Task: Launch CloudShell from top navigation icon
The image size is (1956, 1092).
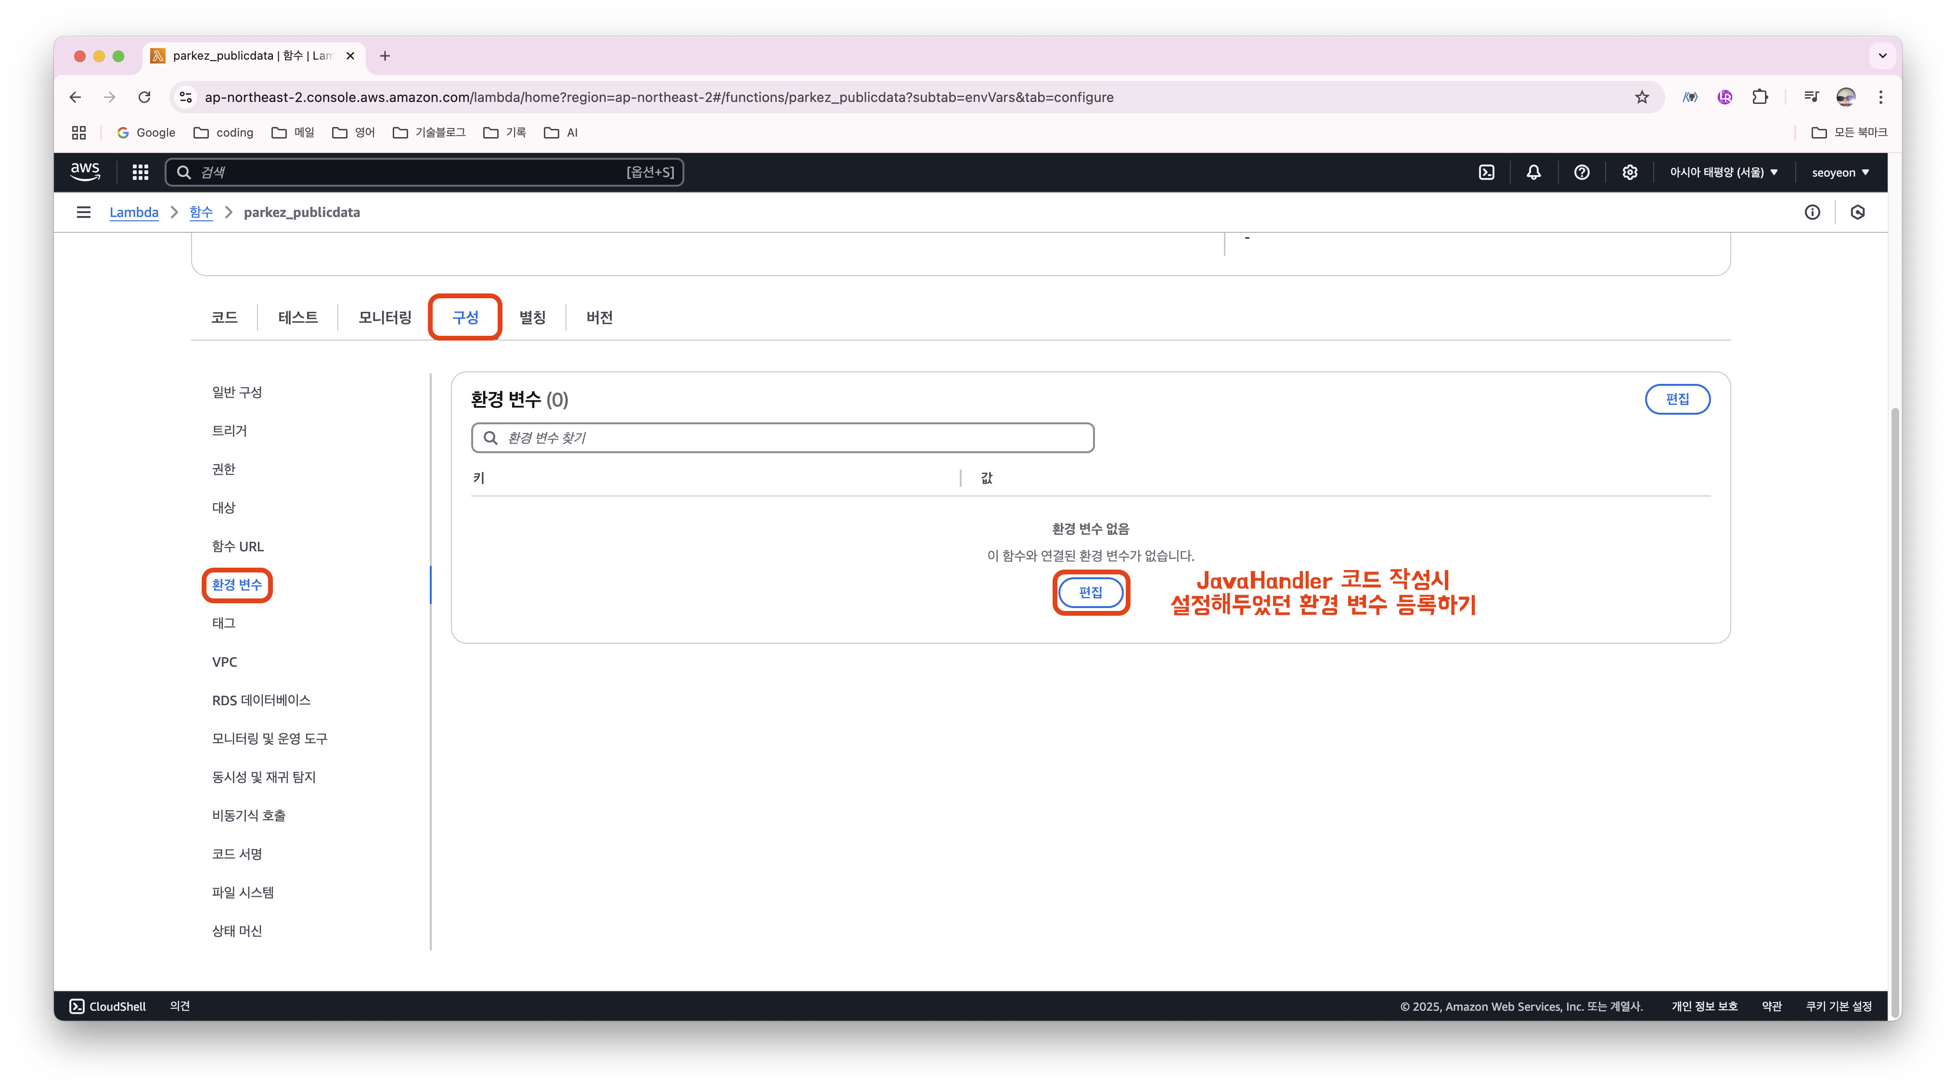Action: click(x=1486, y=172)
